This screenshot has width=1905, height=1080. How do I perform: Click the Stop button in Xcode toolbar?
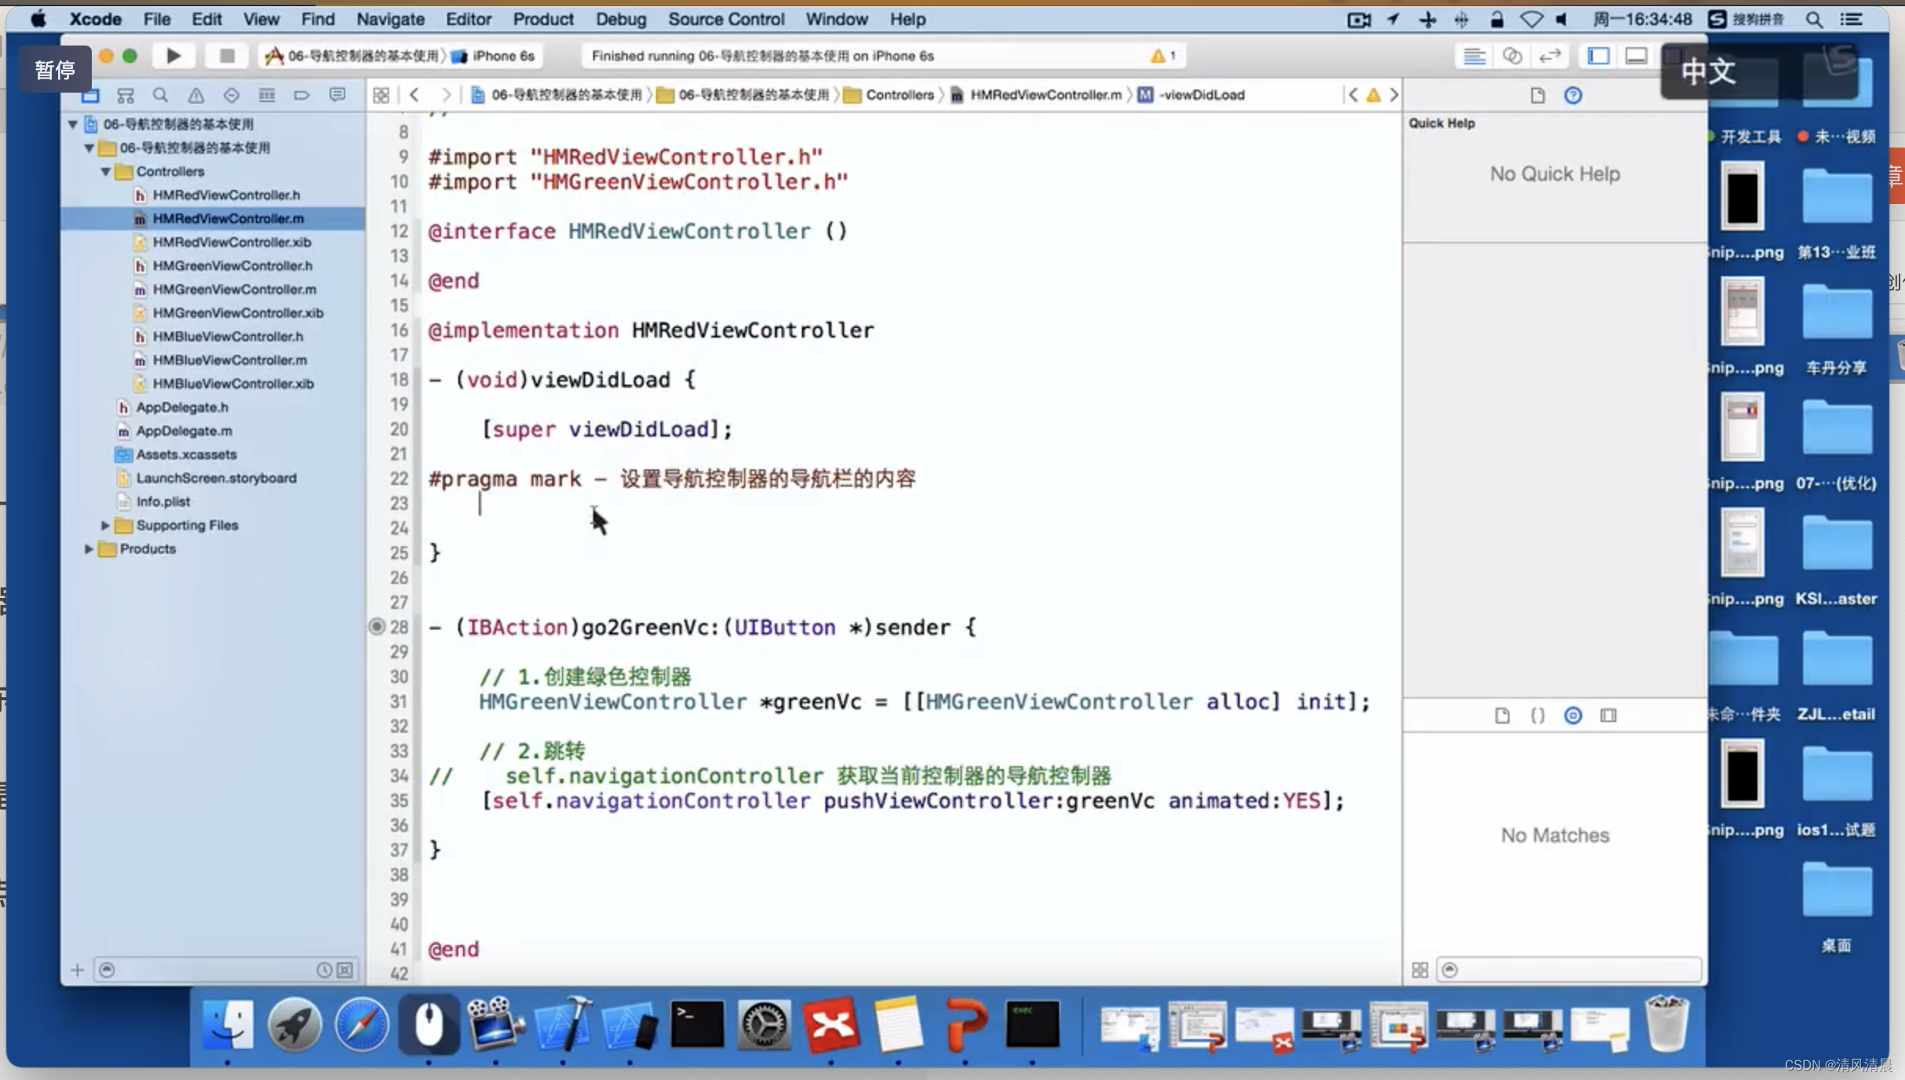(x=227, y=56)
